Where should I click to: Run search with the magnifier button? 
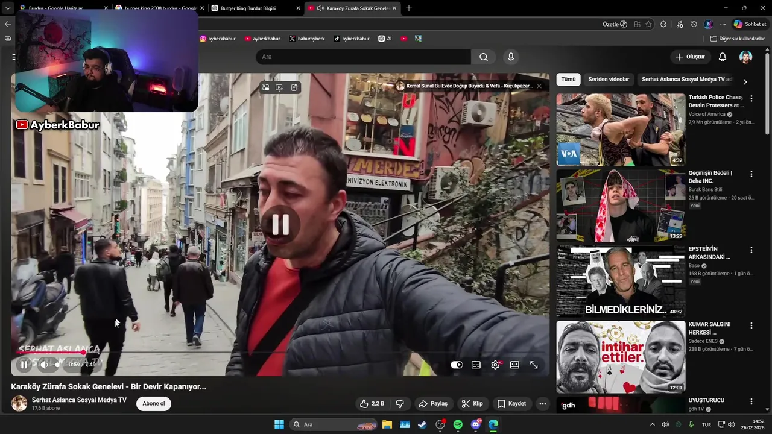tap(484, 57)
